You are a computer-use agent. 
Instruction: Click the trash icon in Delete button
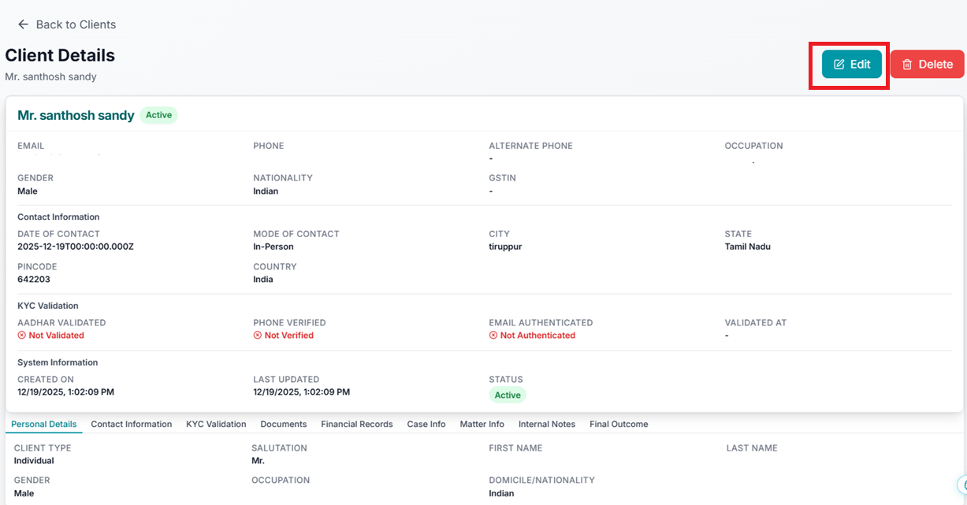coord(907,65)
